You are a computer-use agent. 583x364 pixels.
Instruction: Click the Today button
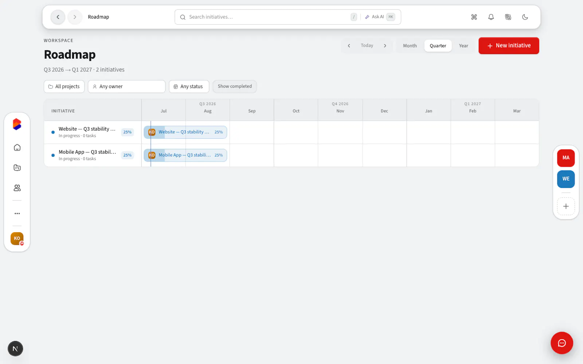pyautogui.click(x=367, y=46)
